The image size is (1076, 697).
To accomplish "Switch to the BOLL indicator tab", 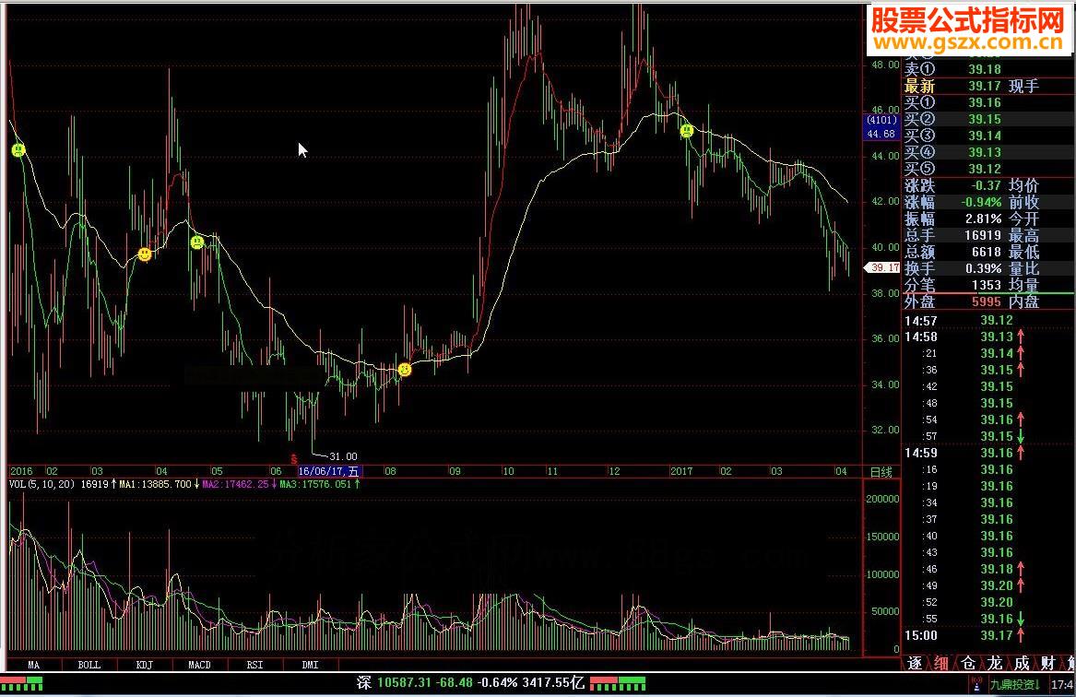I will click(89, 665).
